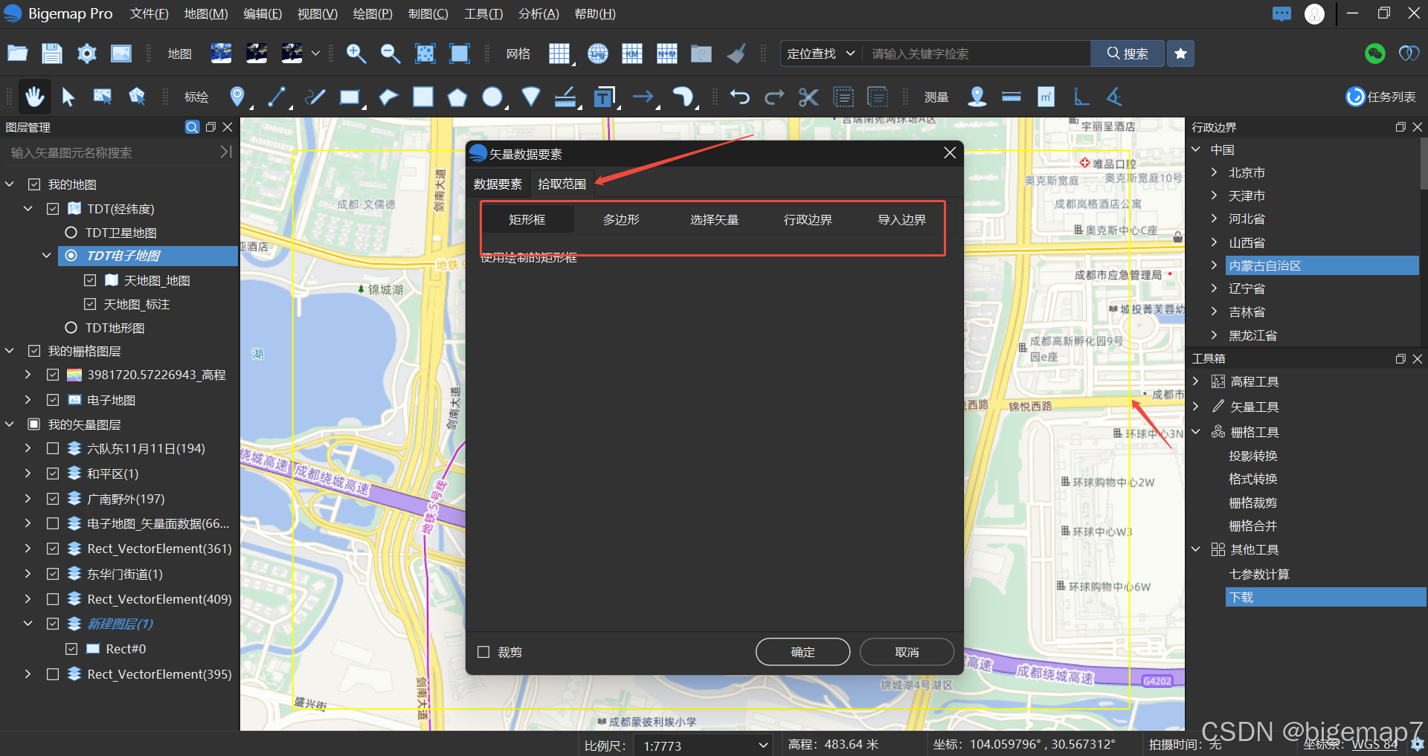Toggle Rect#0 layer checkbox
Viewport: 1428px width, 756px height.
tap(71, 649)
